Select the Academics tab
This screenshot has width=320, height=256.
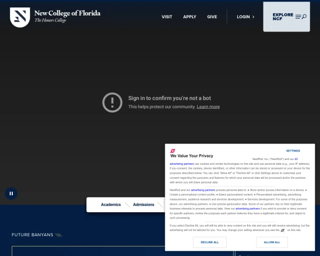pyautogui.click(x=111, y=205)
